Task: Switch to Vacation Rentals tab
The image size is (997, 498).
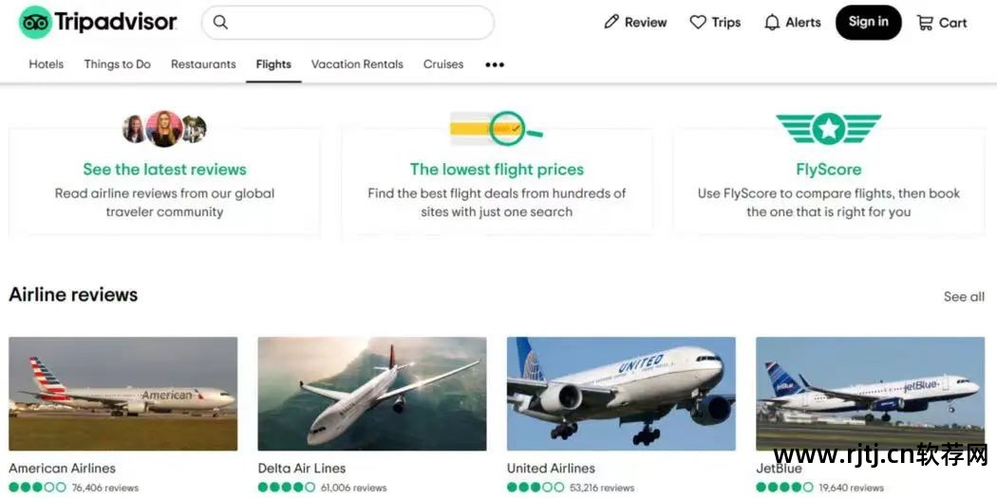Action: (x=357, y=65)
